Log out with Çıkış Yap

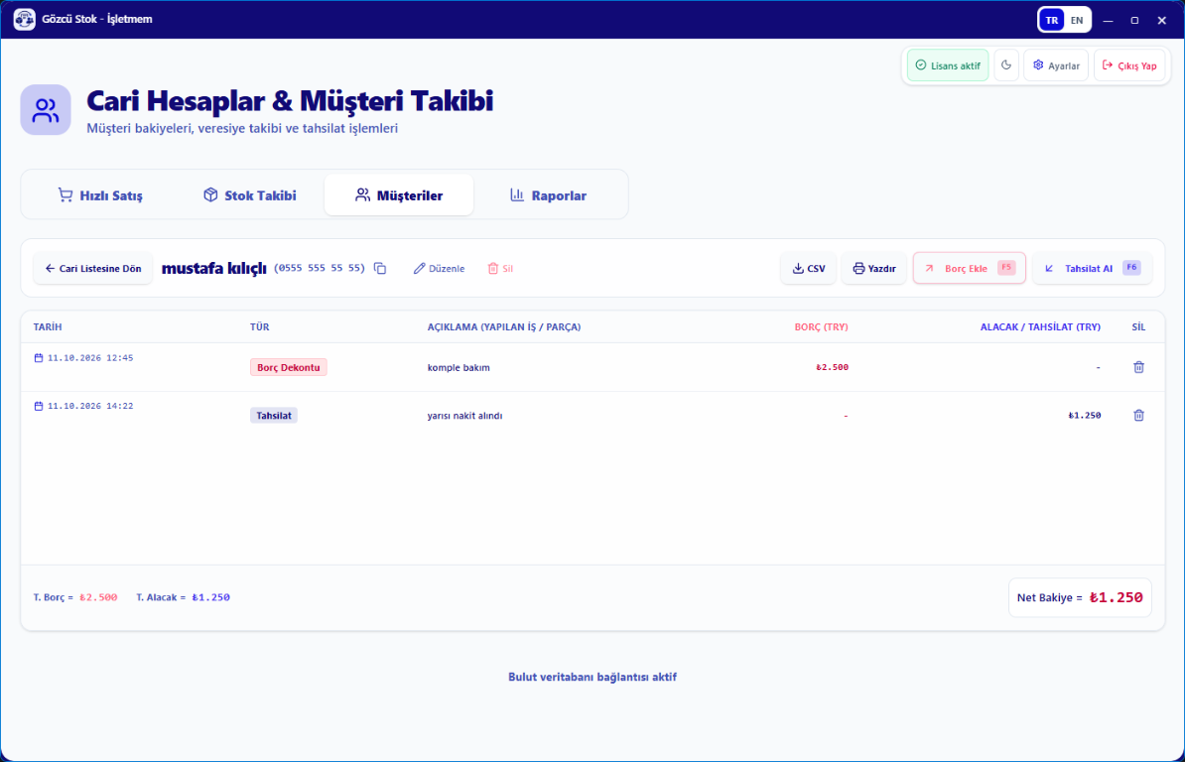point(1129,65)
